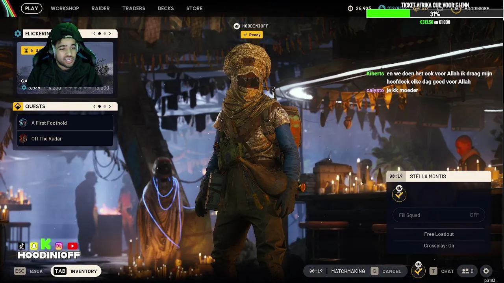Click the yellow Ready status badge
The width and height of the screenshot is (504, 283).
pos(252,35)
